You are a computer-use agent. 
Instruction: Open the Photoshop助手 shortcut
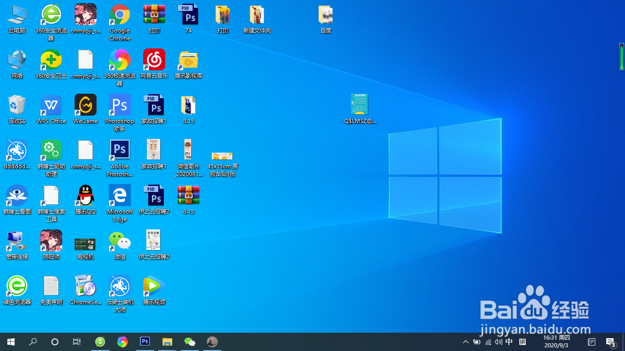tap(120, 113)
